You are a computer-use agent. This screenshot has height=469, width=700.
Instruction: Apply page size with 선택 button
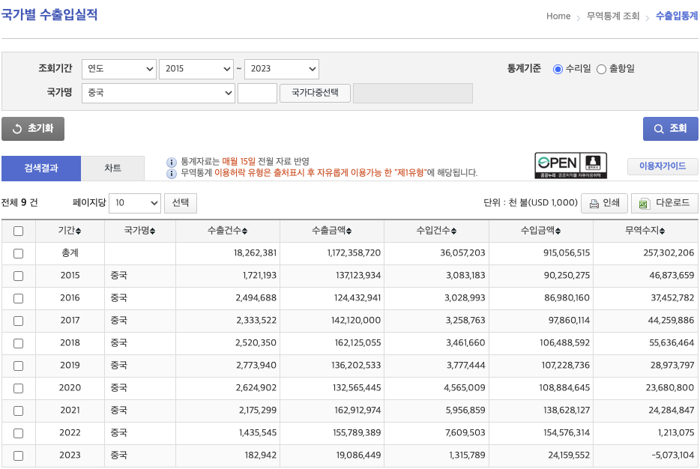click(181, 203)
